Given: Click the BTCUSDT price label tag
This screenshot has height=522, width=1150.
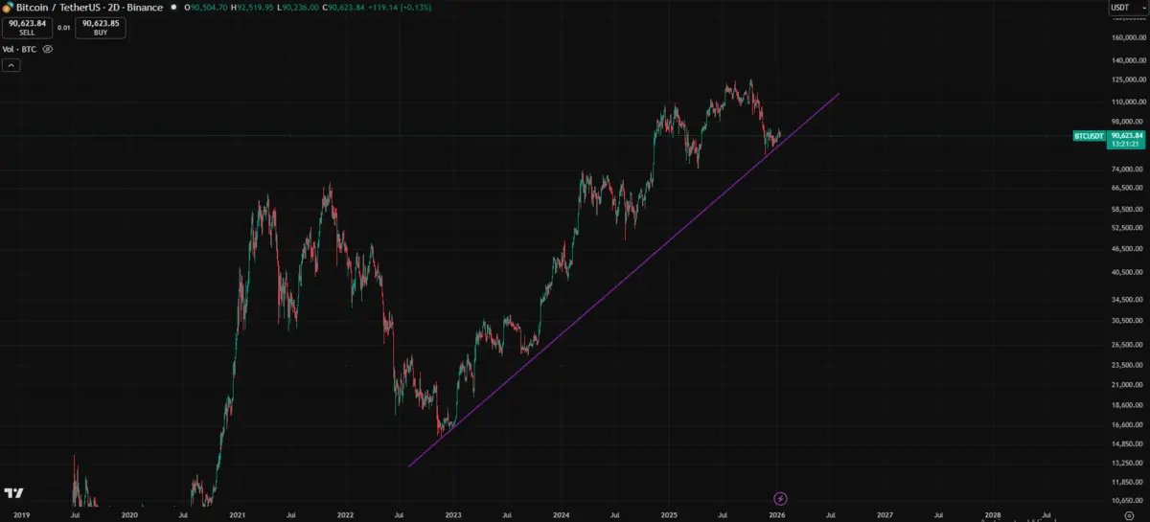Looking at the screenshot, I should click(x=1089, y=137).
